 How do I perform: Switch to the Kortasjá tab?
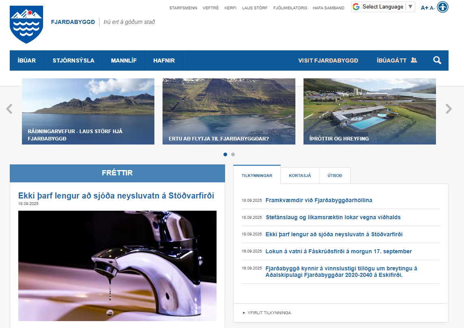(x=300, y=176)
